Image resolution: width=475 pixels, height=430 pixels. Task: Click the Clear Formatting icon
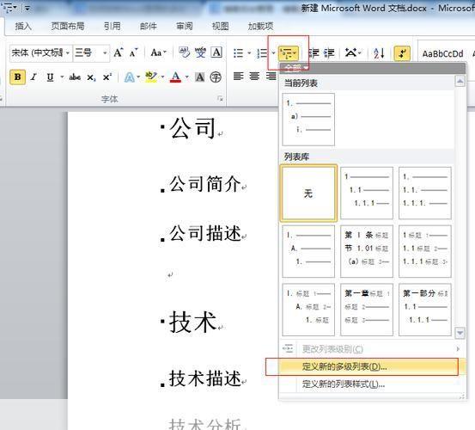point(184,52)
